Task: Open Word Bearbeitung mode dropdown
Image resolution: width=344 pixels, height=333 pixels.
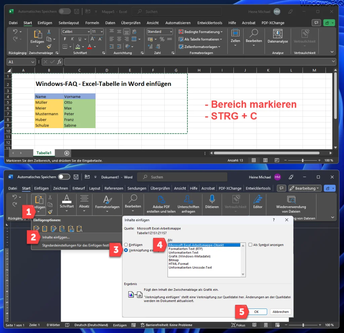Action: (x=305, y=188)
